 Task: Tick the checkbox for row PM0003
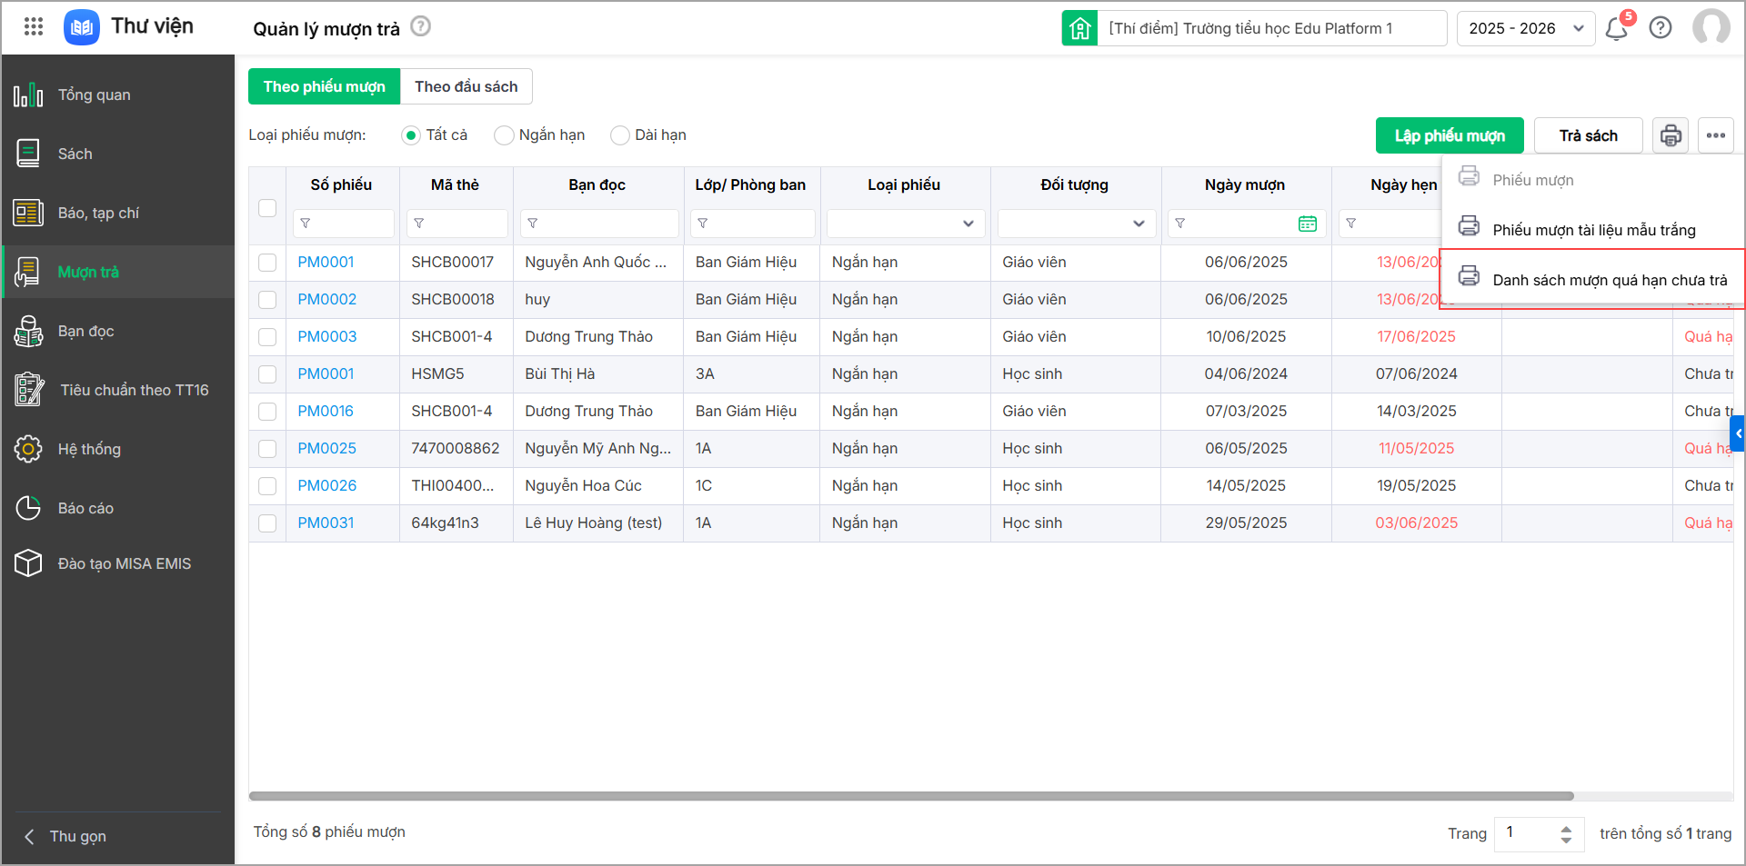267,337
